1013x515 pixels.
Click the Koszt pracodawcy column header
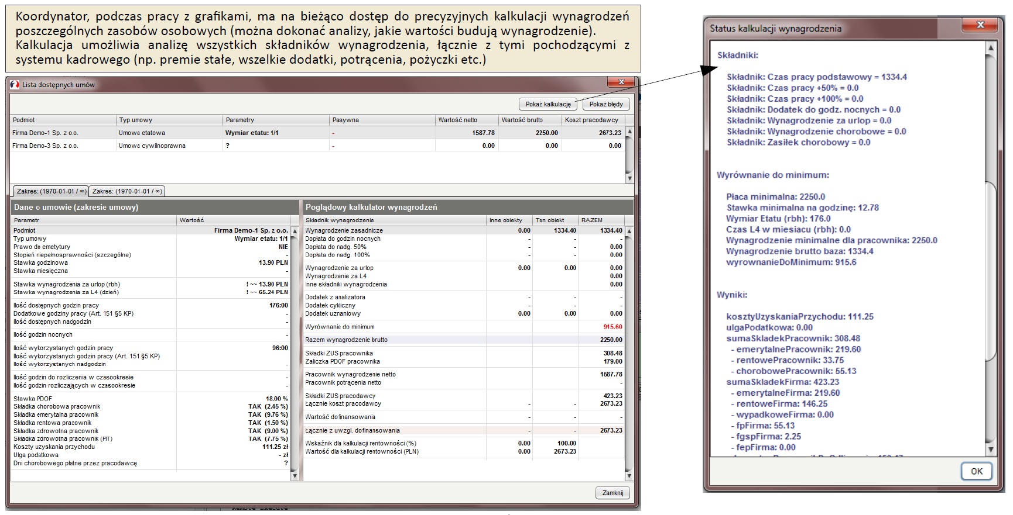[593, 120]
